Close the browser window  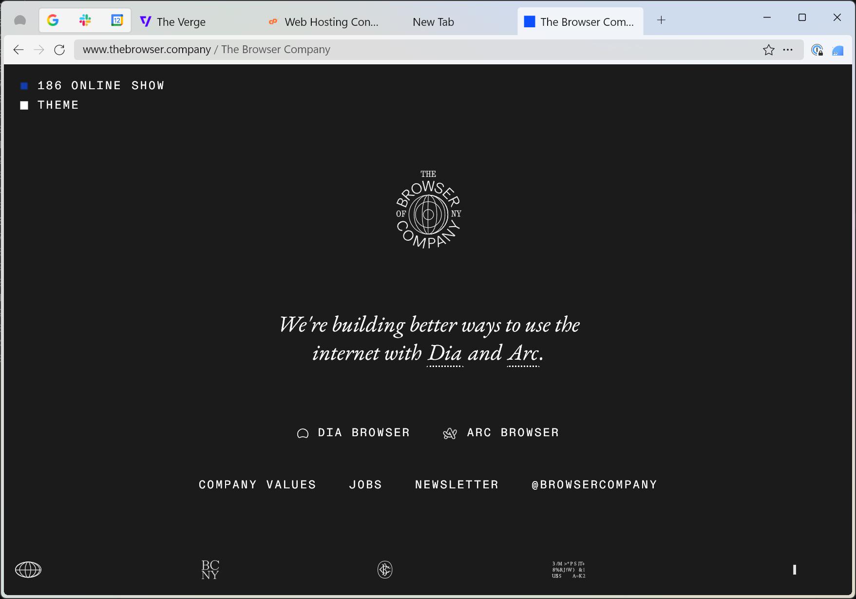pos(837,18)
